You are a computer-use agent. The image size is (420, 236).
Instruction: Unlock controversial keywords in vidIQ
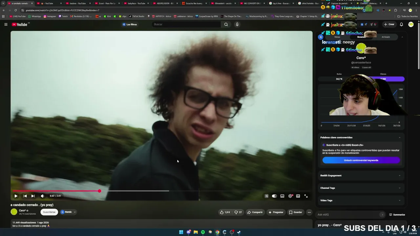click(x=361, y=160)
